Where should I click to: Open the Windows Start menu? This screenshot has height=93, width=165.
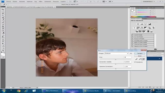coord(4,91)
